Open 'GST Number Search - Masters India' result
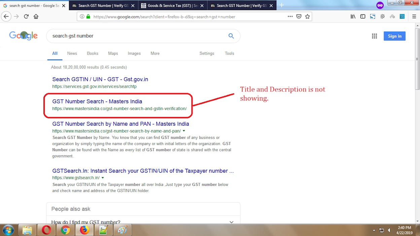This screenshot has width=420, height=236. click(x=97, y=102)
